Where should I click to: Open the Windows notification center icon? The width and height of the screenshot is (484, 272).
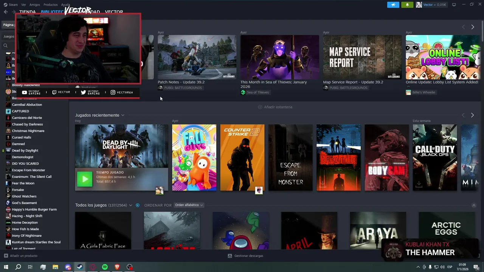(x=476, y=267)
